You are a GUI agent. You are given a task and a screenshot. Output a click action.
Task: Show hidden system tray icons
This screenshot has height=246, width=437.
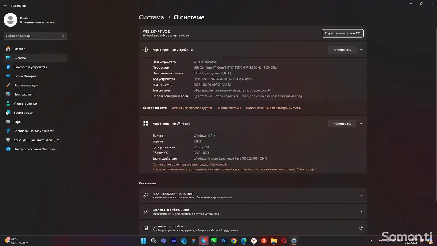[x=371, y=241]
